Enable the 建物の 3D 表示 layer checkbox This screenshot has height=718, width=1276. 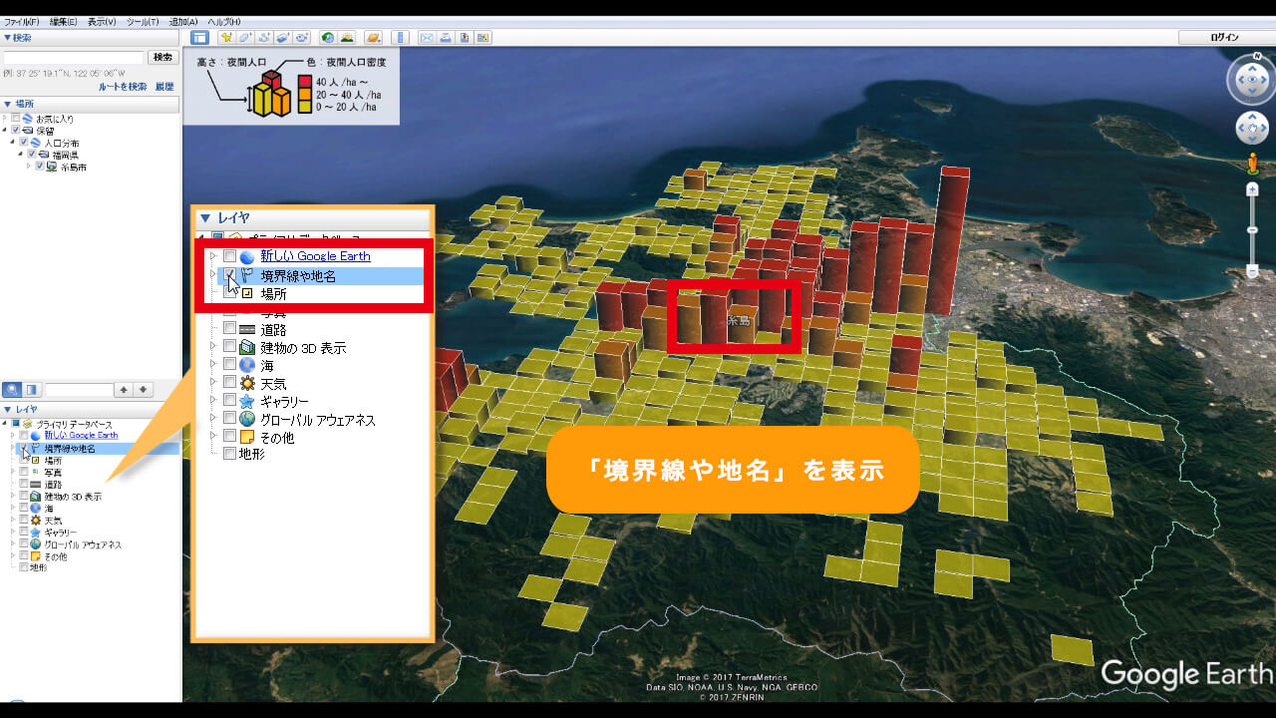[x=24, y=496]
